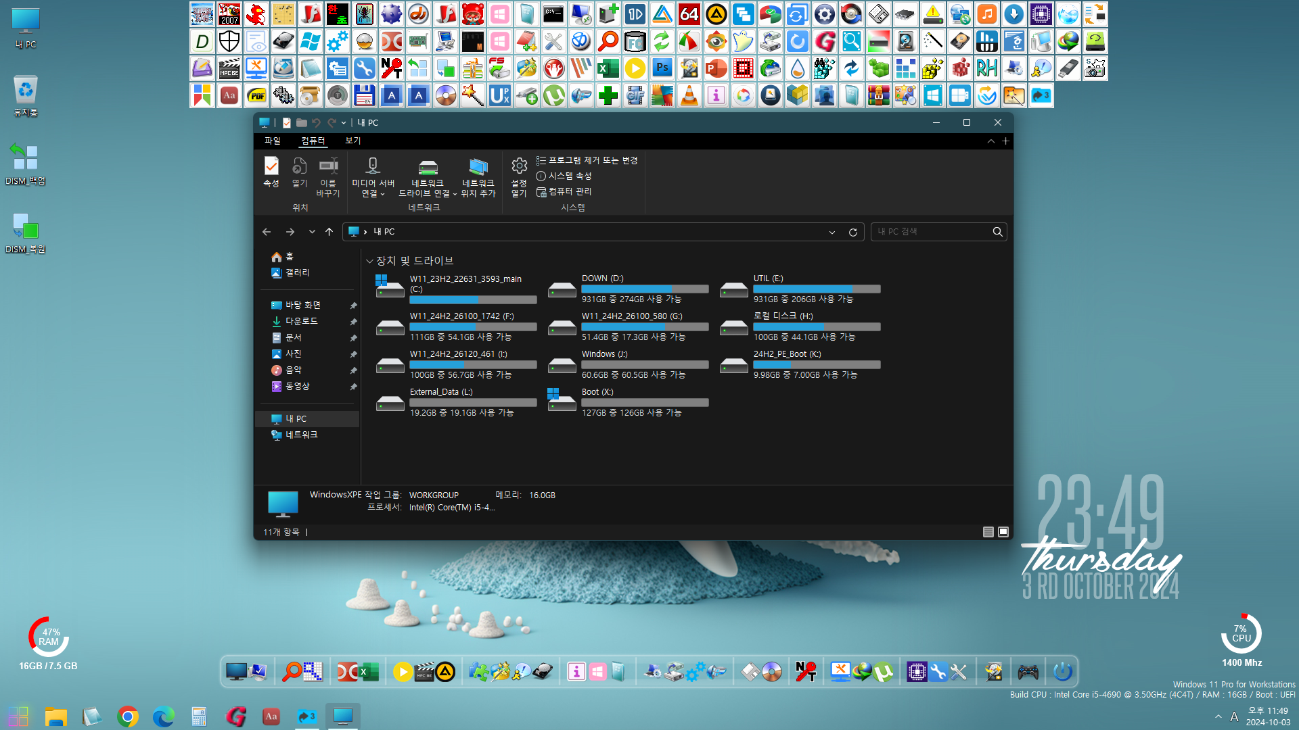Image resolution: width=1299 pixels, height=730 pixels.
Task: Click 컴퓨터 관리 in the ribbon
Action: 564,191
